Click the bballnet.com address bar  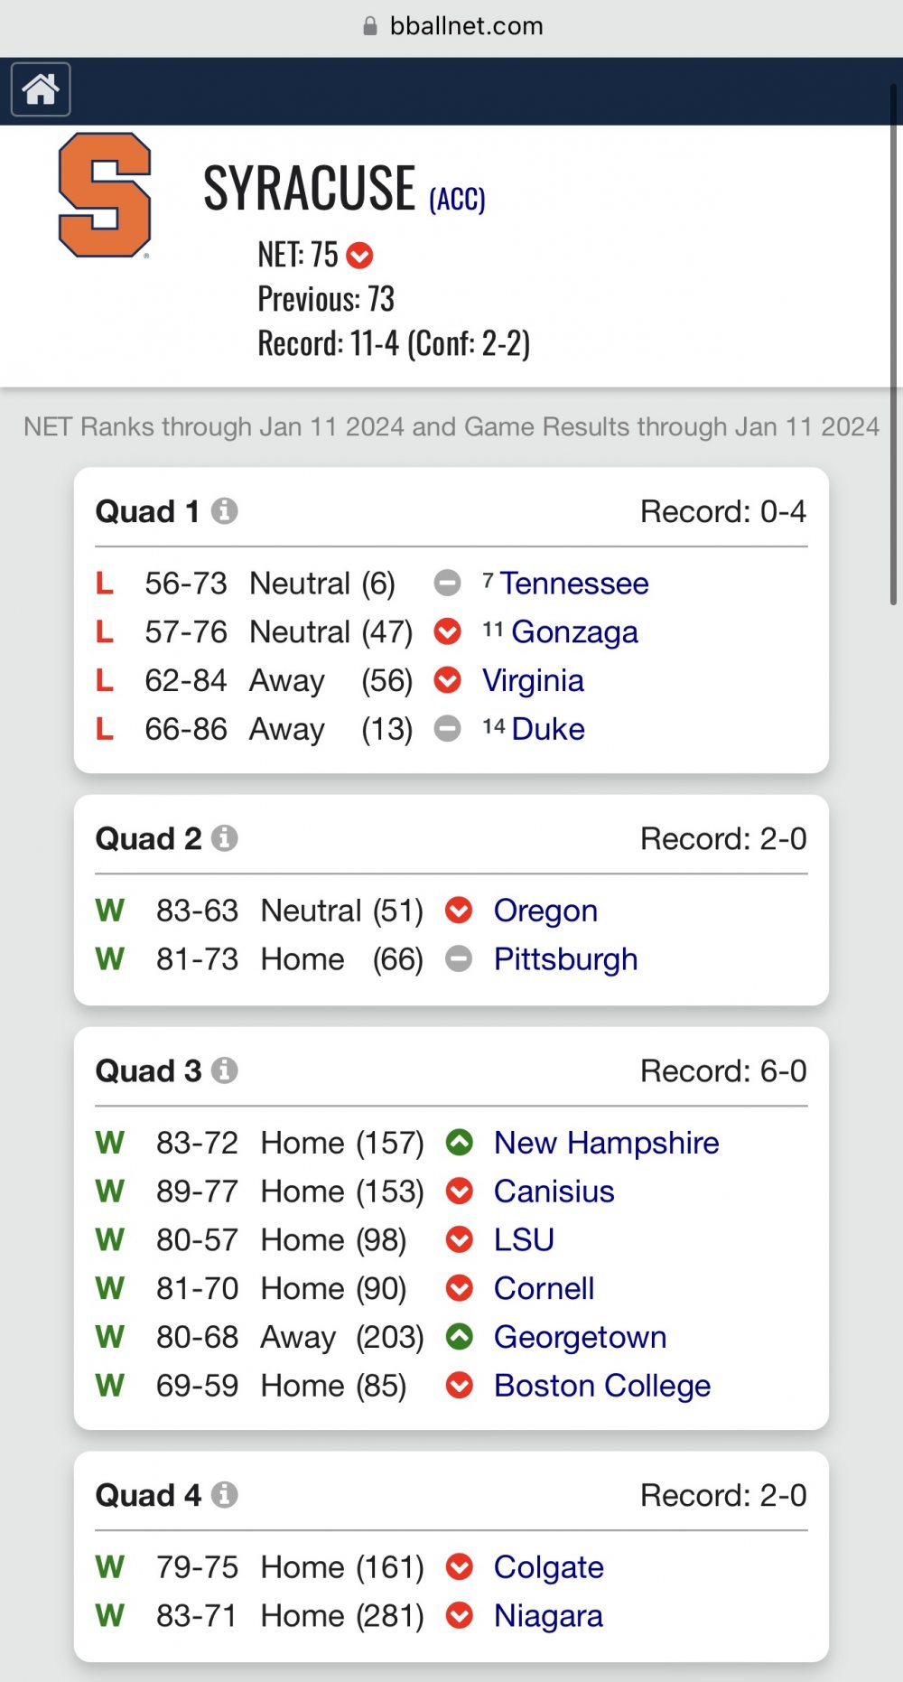coord(451,26)
